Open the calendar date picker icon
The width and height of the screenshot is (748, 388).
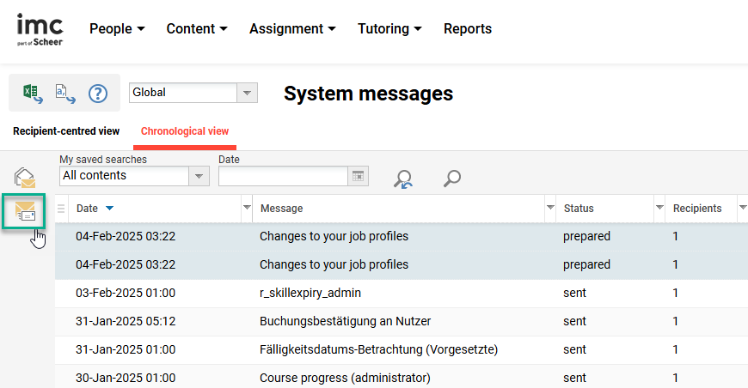coord(359,176)
